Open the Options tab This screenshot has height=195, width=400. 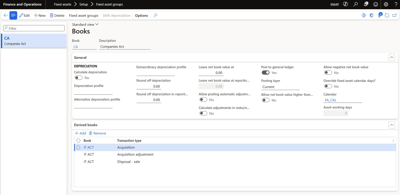141,15
